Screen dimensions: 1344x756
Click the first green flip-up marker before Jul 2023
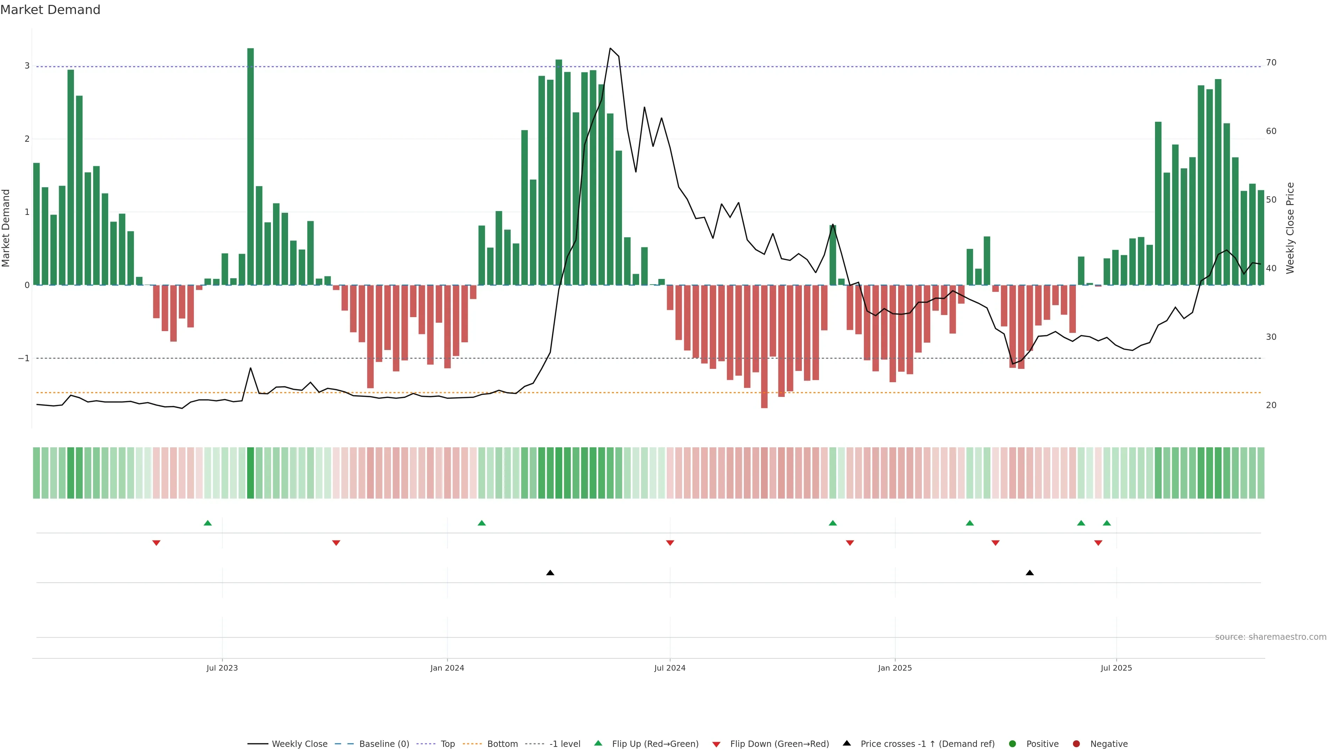pyautogui.click(x=208, y=523)
